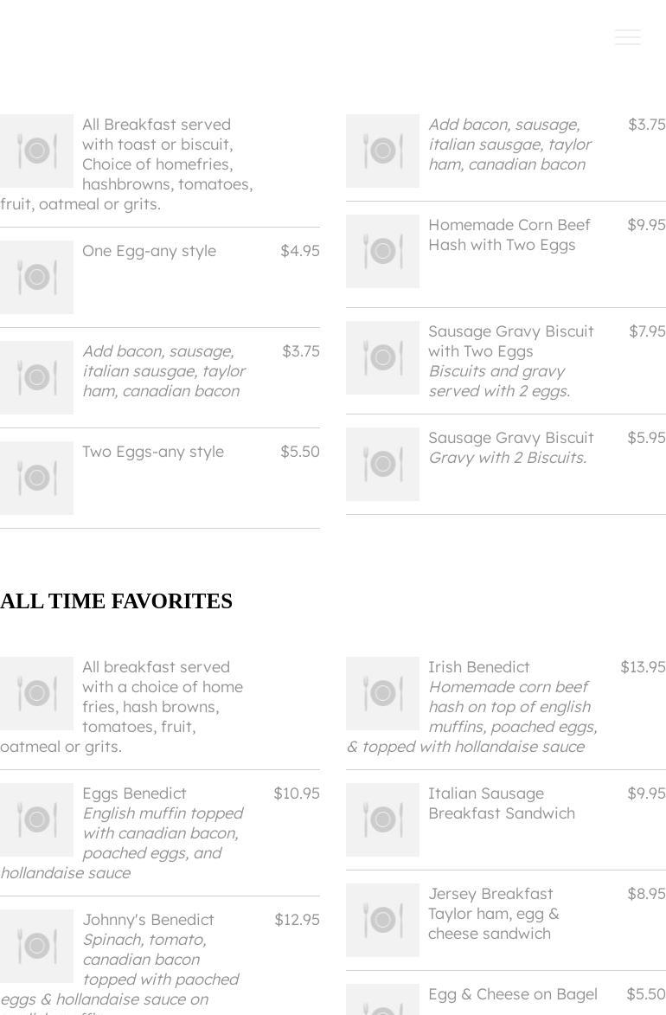Click the Jersey Breakfast item title
The width and height of the screenshot is (666, 1015).
(490, 894)
